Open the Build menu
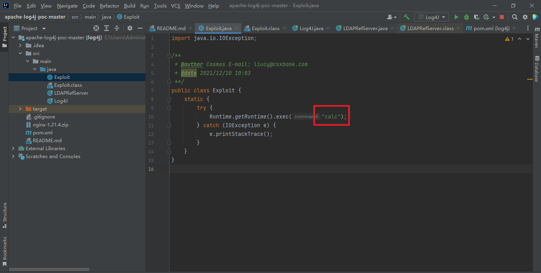Image resolution: width=541 pixels, height=273 pixels. [130, 6]
